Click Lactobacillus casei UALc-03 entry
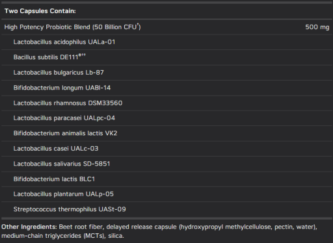The image size is (333, 243). pos(56,149)
